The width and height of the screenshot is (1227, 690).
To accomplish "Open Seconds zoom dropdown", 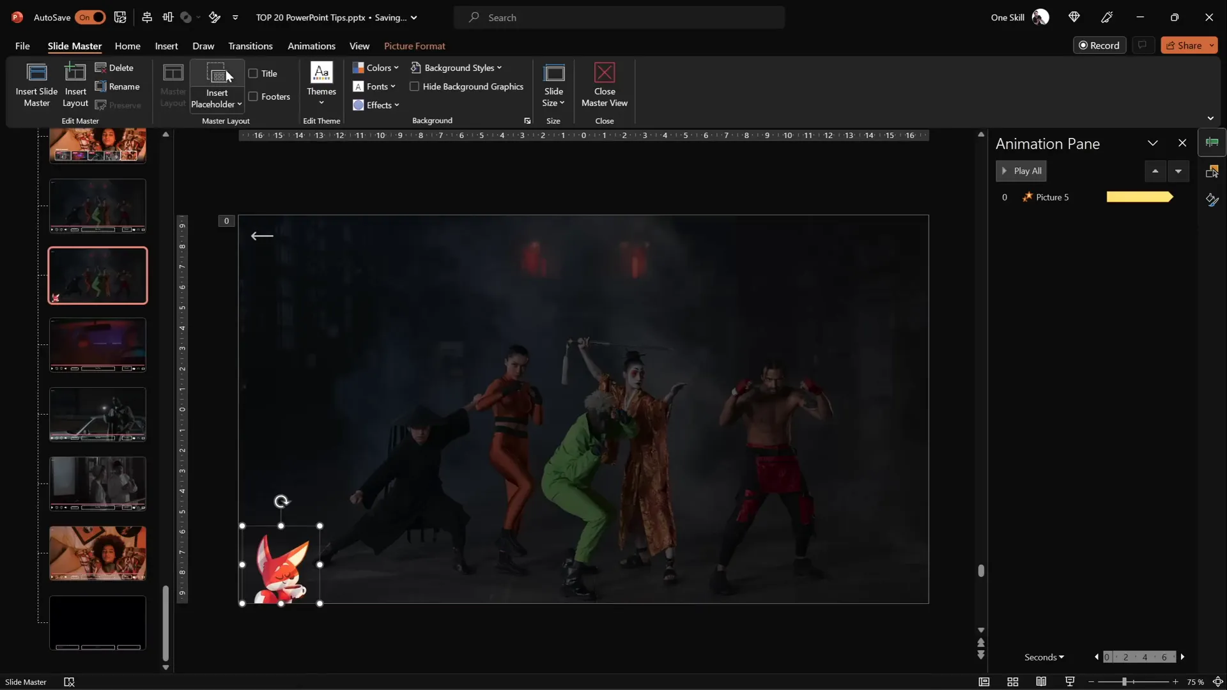I will point(1044,657).
